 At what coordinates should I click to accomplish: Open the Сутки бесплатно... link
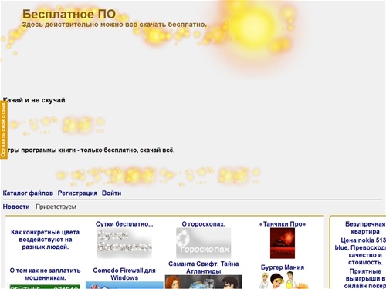click(x=124, y=224)
